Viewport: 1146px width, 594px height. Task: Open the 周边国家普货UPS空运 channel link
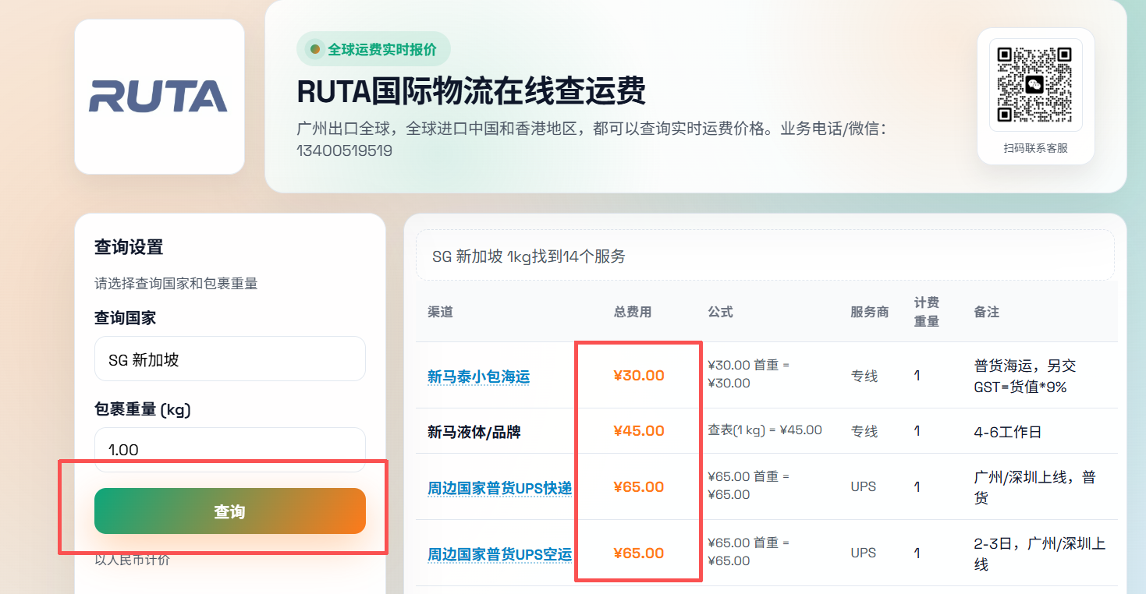click(x=499, y=554)
